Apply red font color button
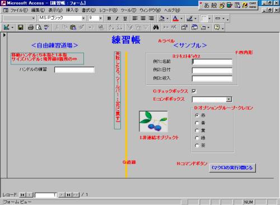Image resolution: width=280 pixels, height=205 pixels. [175, 18]
